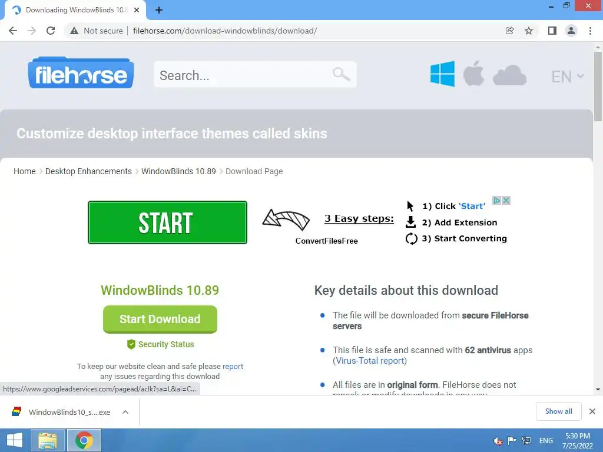Click the WindowBlinds 10.89 green heading
Screen dimensions: 603x452
160,290
